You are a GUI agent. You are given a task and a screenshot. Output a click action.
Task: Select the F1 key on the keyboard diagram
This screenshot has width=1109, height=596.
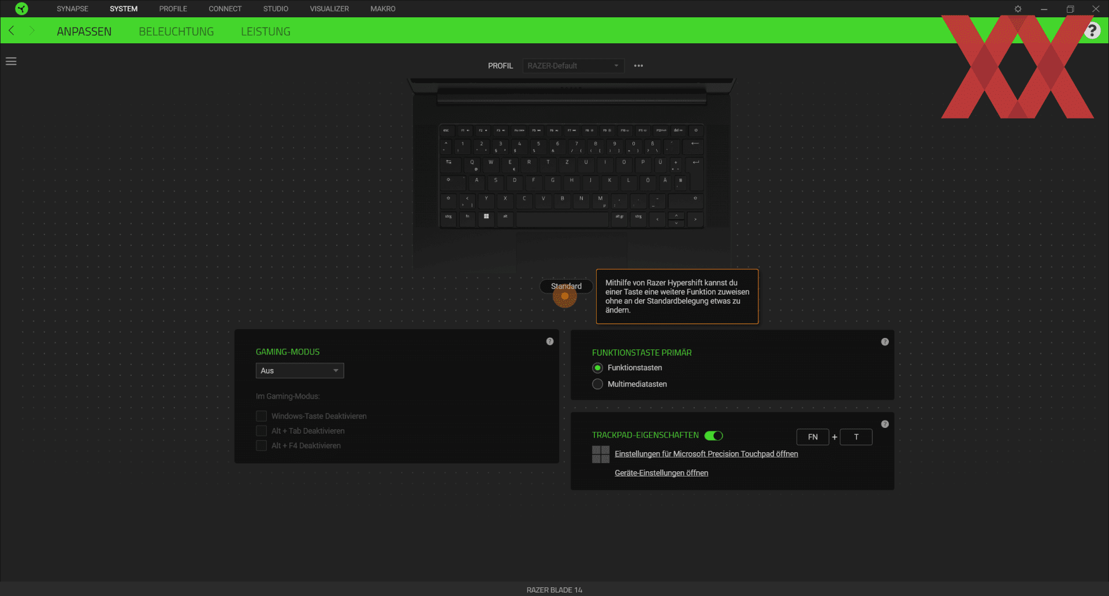pyautogui.click(x=465, y=131)
